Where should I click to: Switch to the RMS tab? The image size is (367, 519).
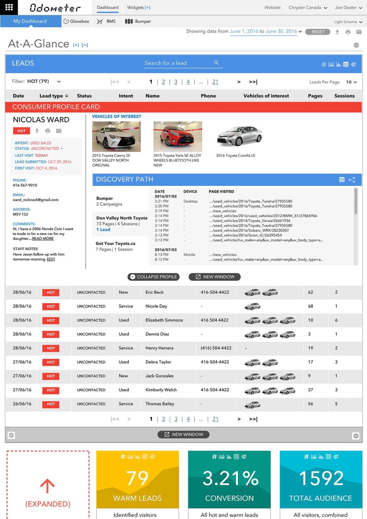[106, 21]
